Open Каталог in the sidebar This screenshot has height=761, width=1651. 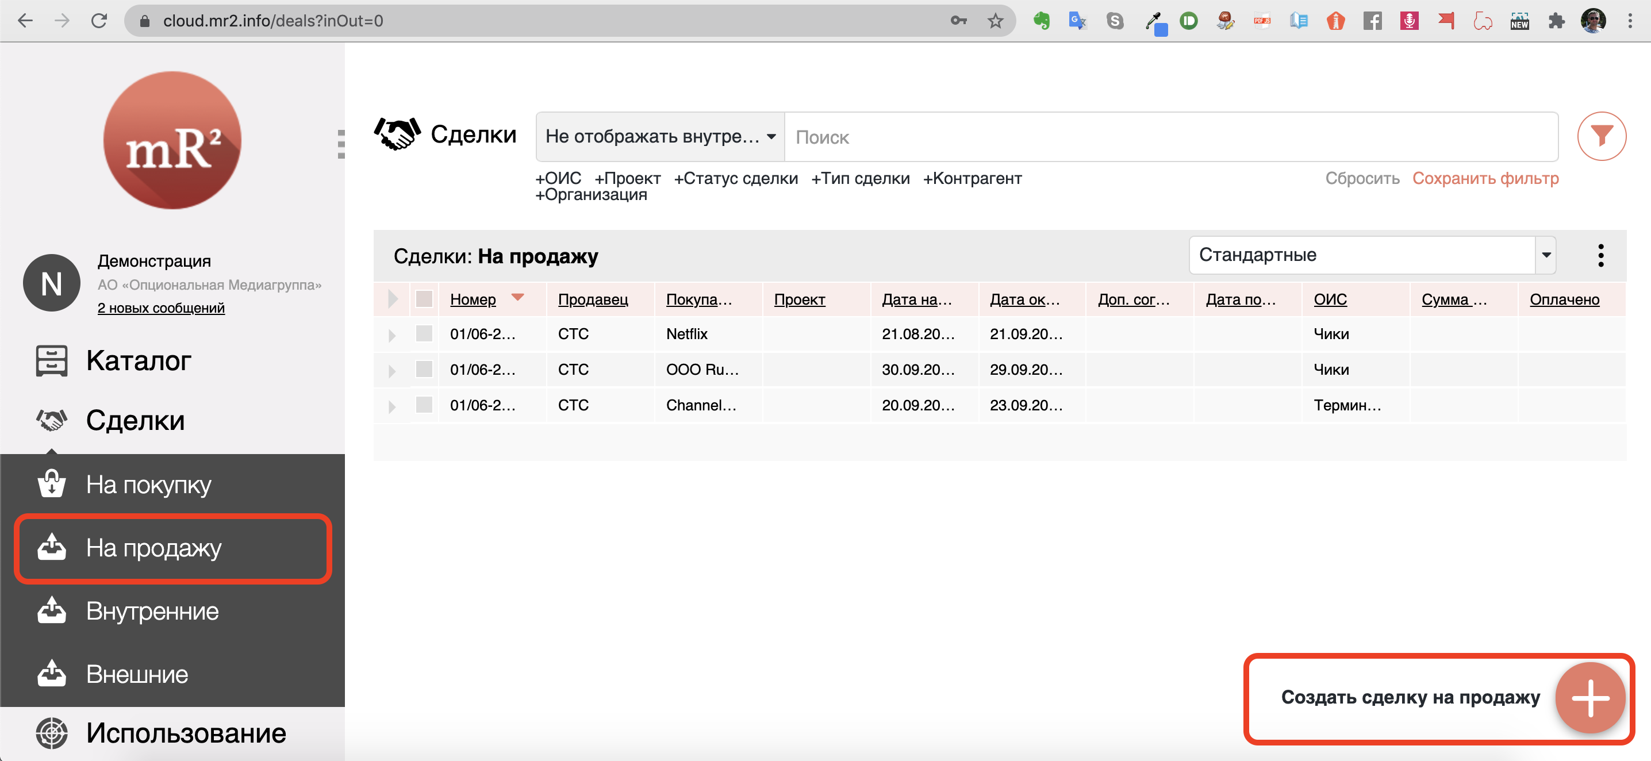pos(139,360)
